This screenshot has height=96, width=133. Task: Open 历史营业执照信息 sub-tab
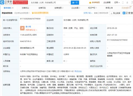click(x=22, y=13)
